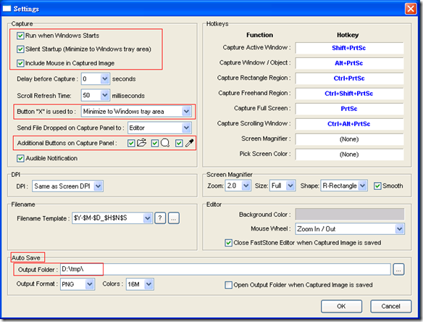Image resolution: width=423 pixels, height=322 pixels.
Task: Click the Capture Window / Object hotkey field
Action: tap(349, 63)
